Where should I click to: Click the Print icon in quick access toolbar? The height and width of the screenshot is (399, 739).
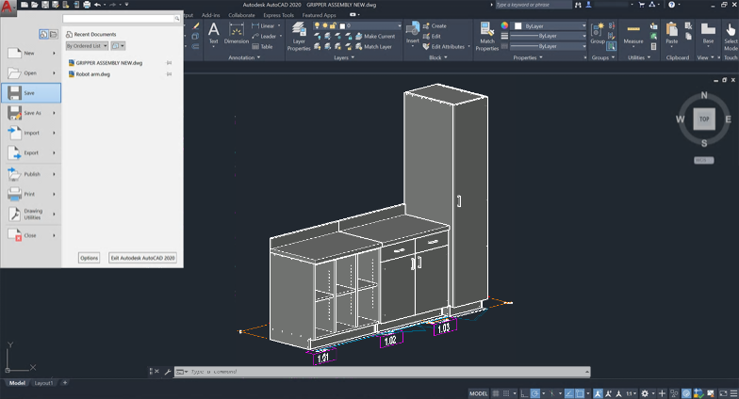tap(87, 5)
